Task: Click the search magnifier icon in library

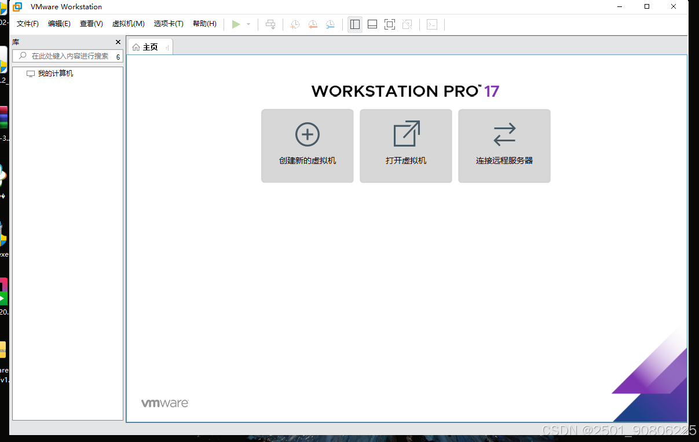Action: pos(23,56)
